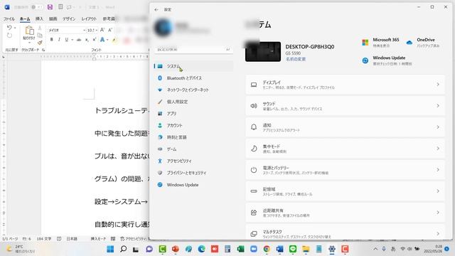Toggle Underline formatting in Word ribbon

(x=66, y=40)
